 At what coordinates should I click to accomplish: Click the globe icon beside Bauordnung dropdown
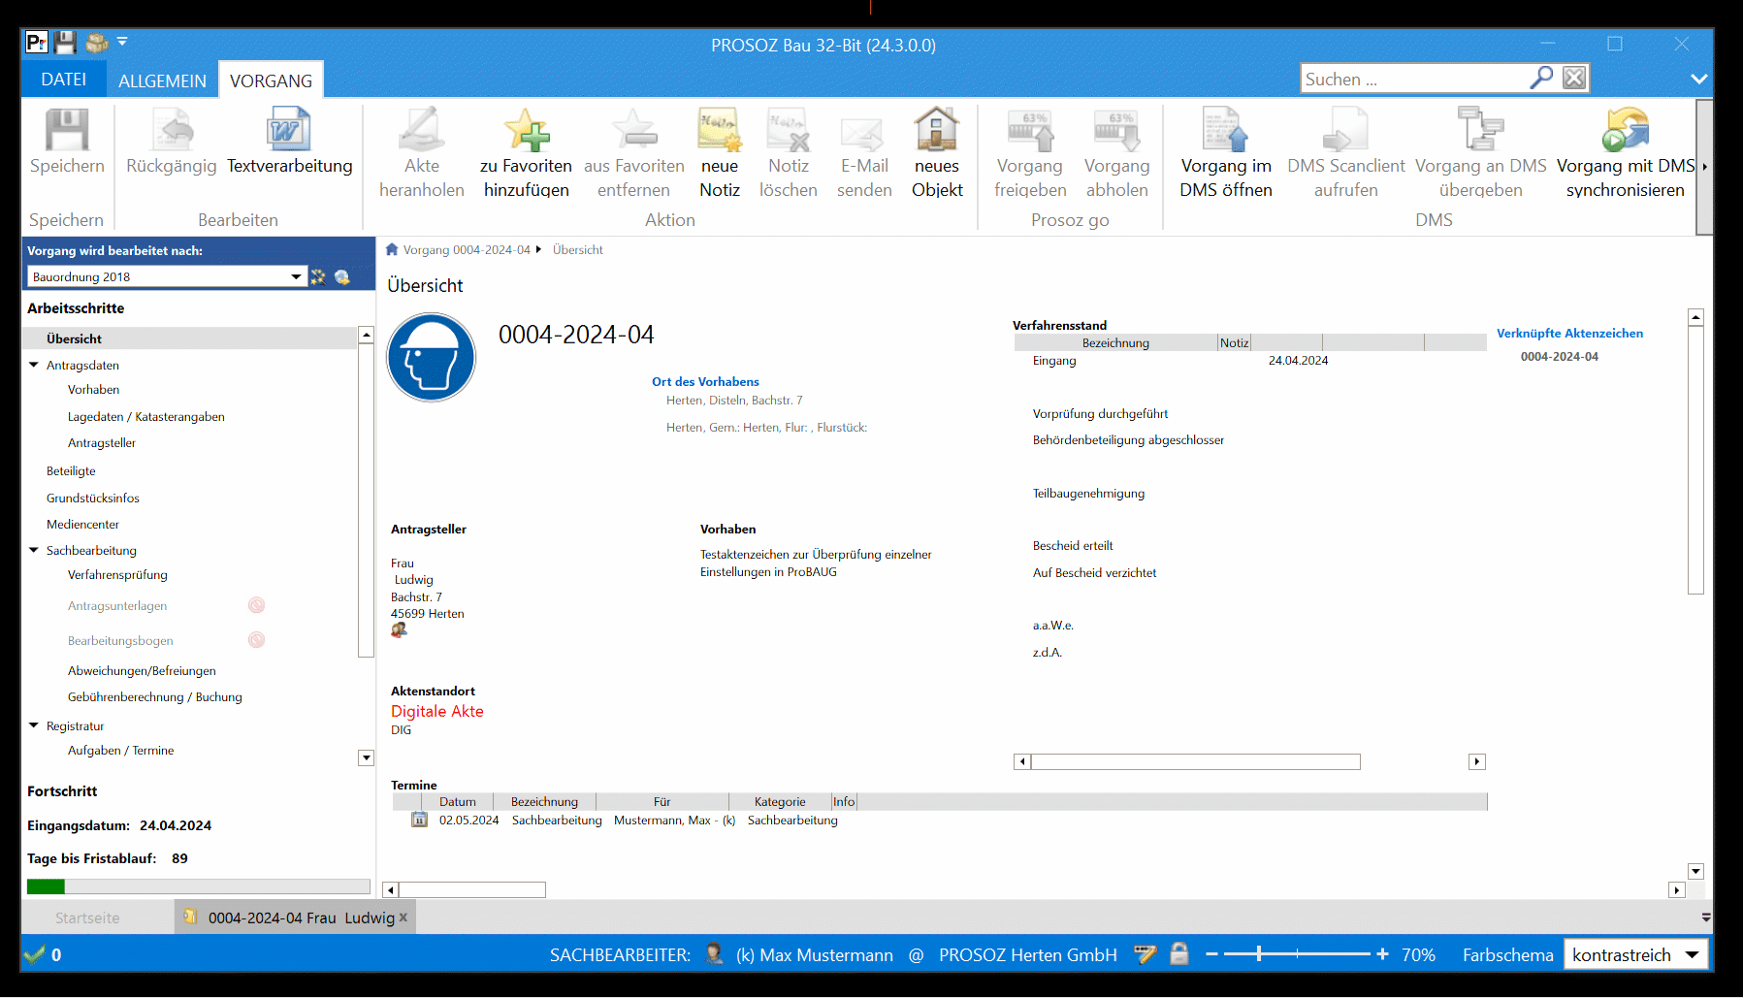pos(342,276)
